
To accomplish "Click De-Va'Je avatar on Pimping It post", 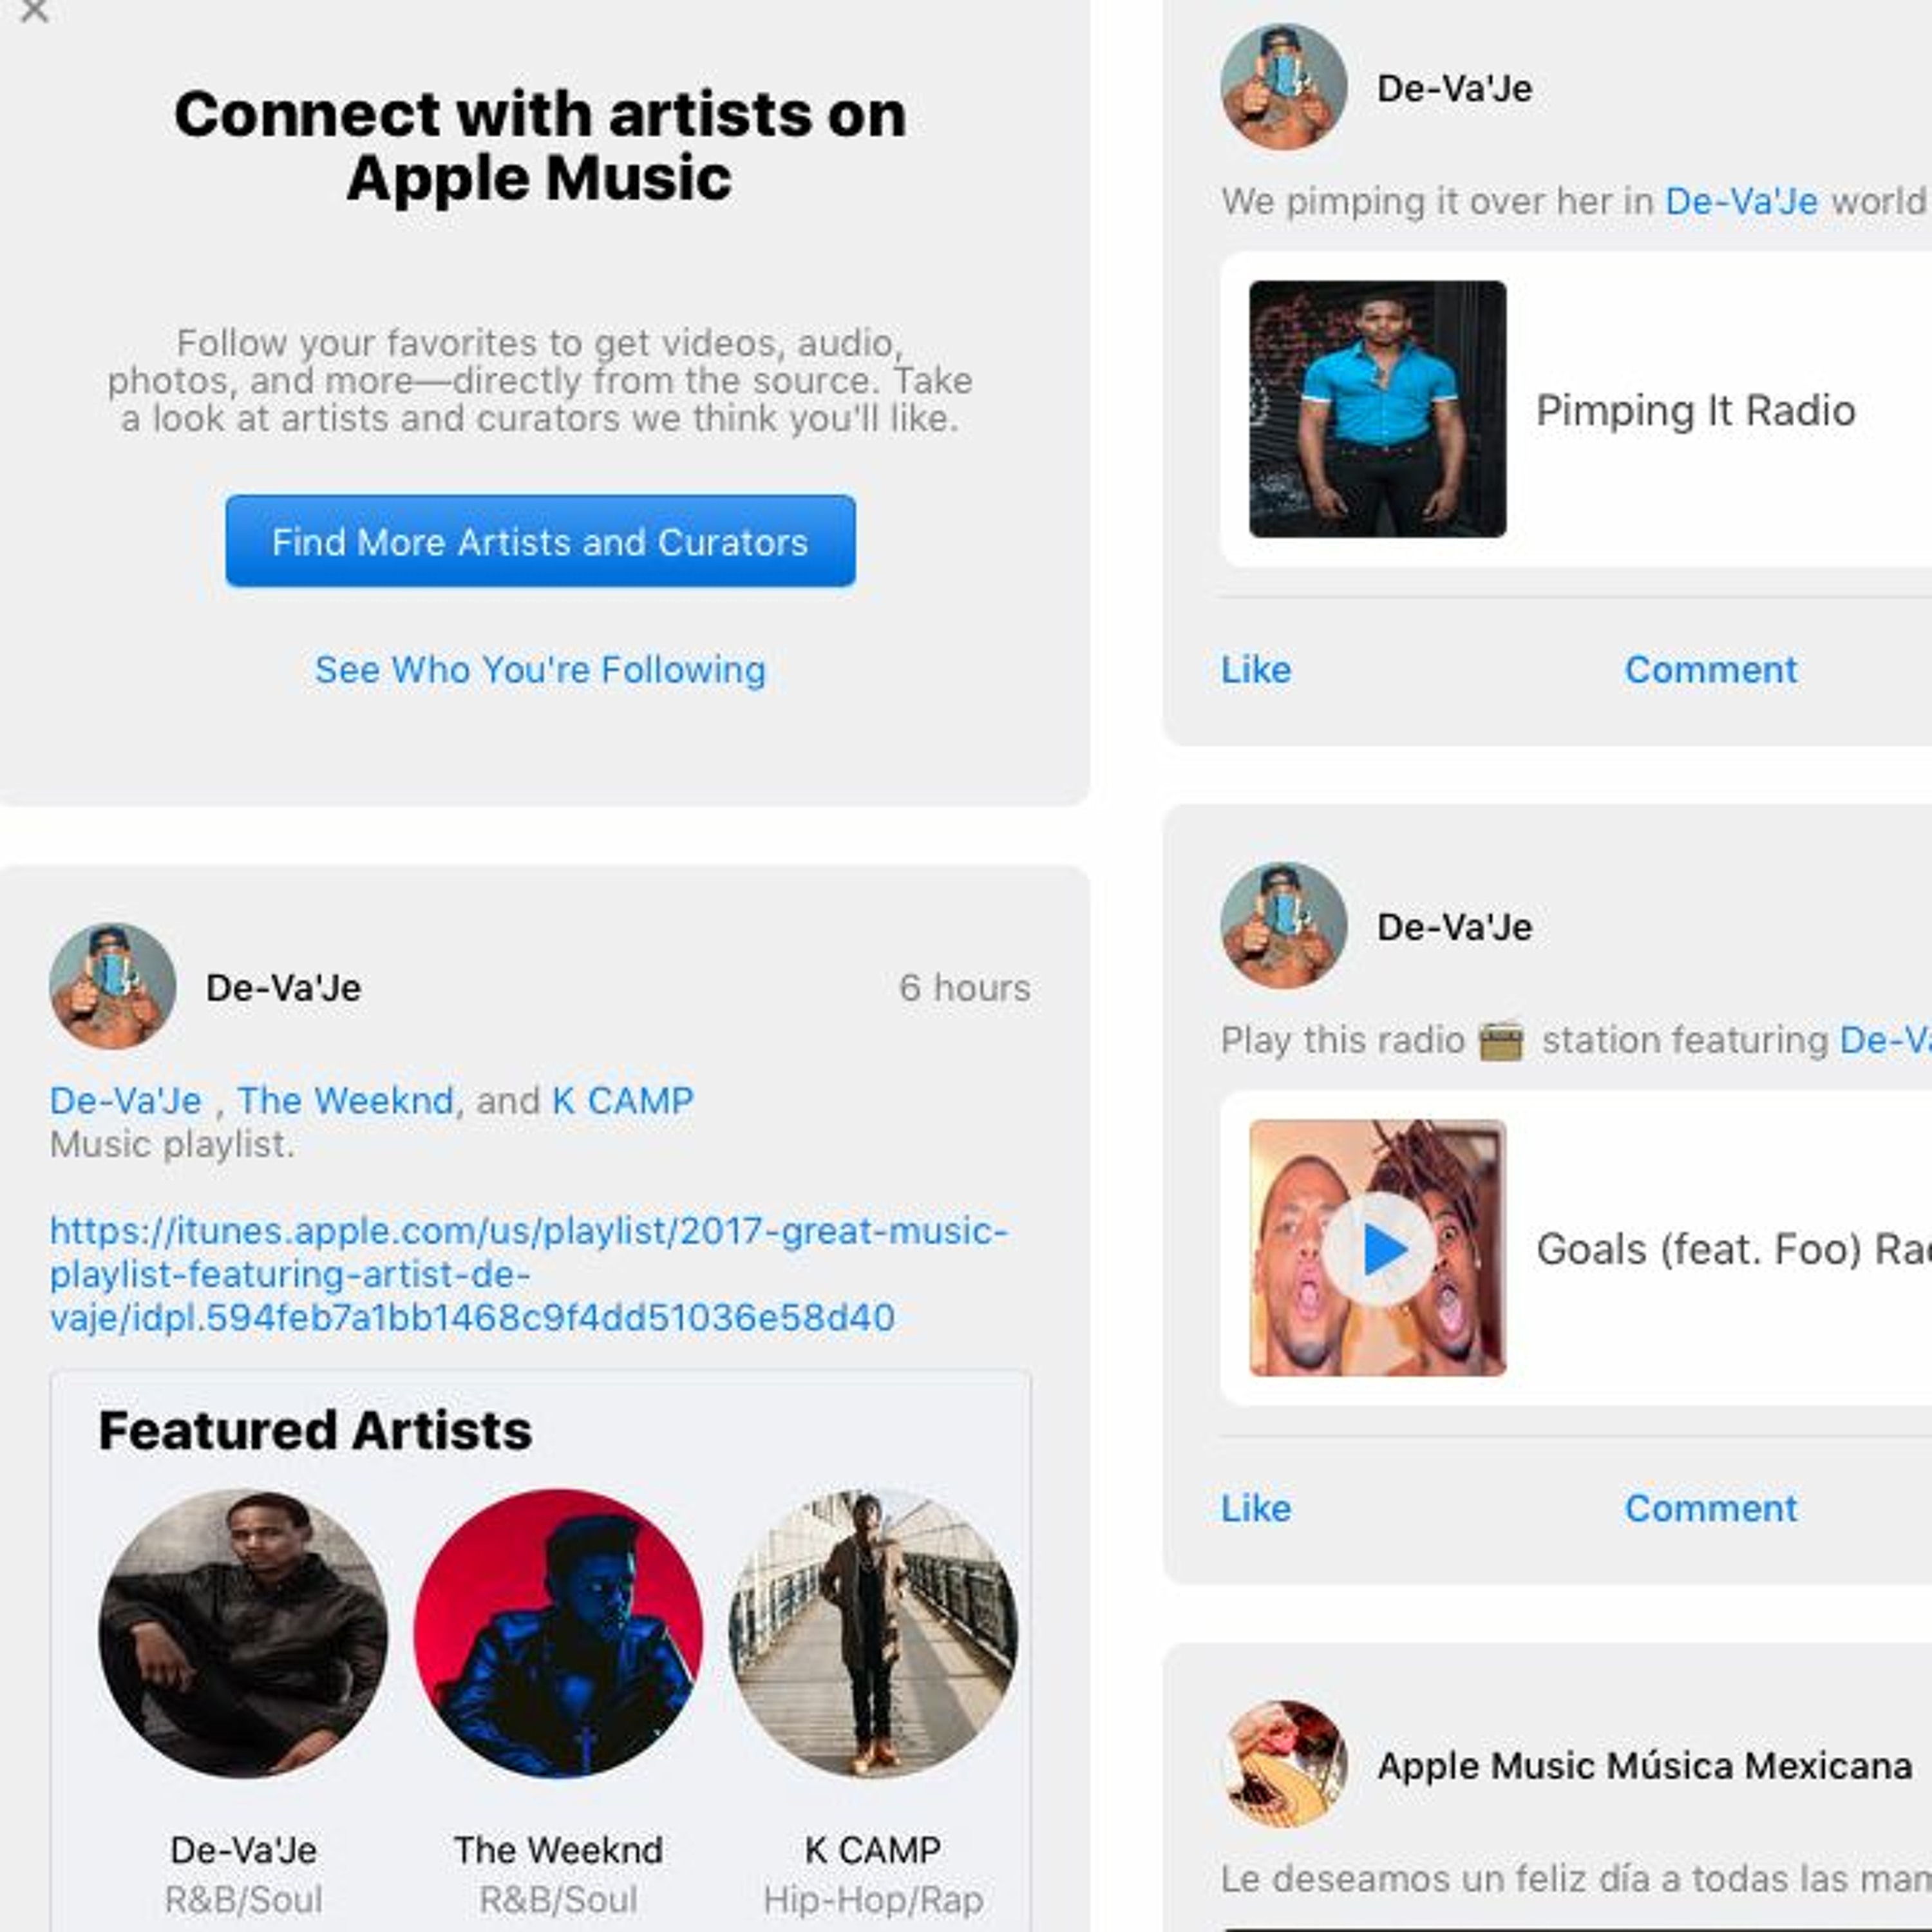I will click(x=1284, y=87).
